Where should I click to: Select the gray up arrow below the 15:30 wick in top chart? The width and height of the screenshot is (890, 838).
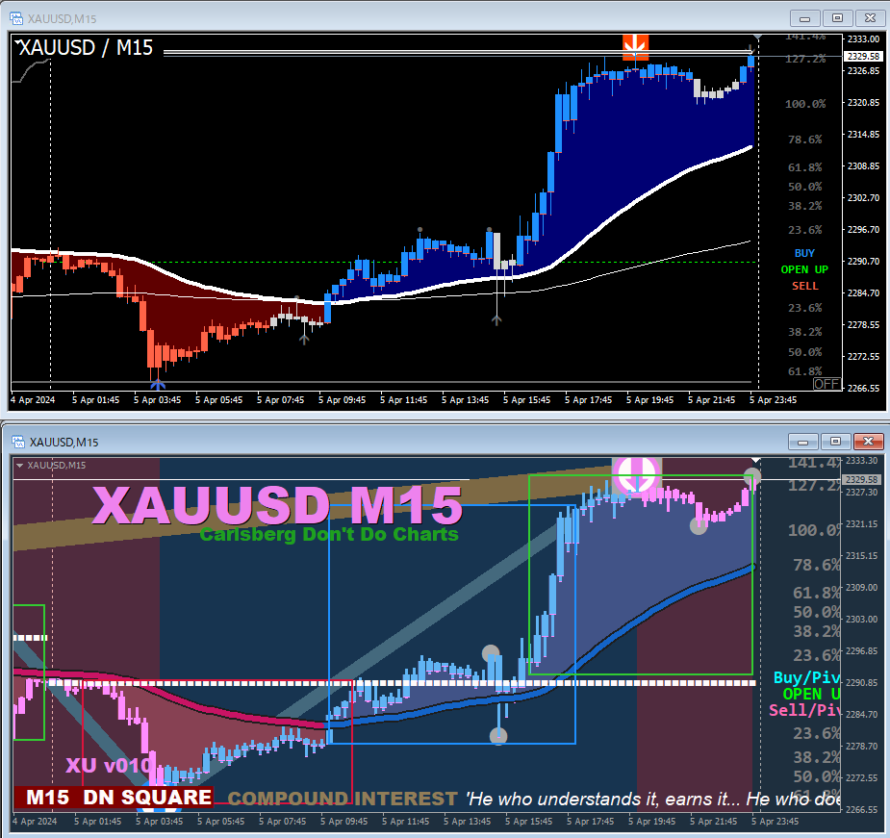click(x=496, y=319)
